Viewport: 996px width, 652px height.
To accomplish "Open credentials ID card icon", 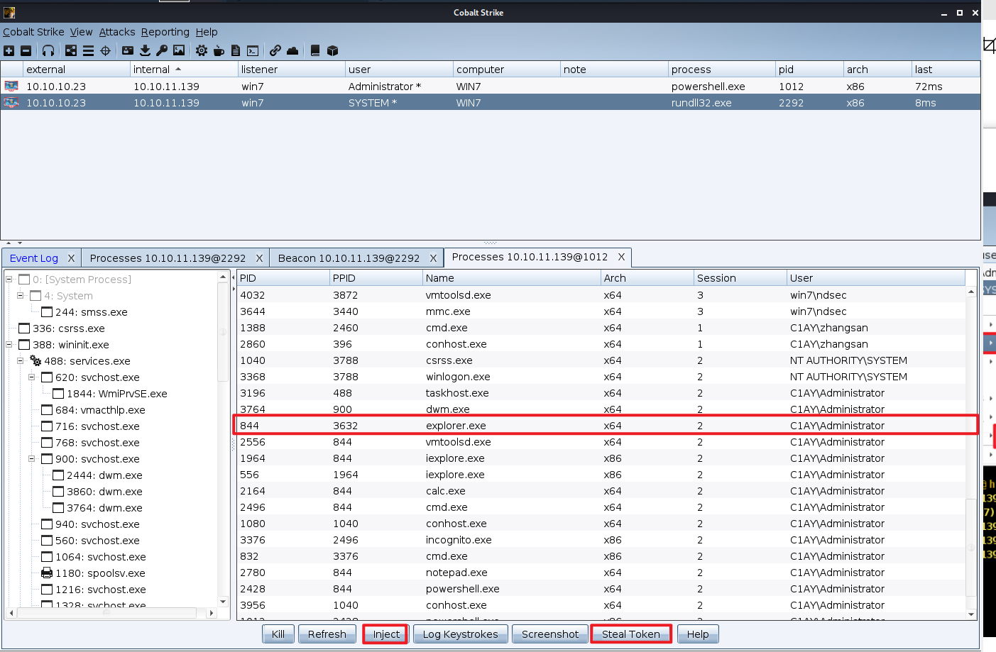I will tap(128, 50).
